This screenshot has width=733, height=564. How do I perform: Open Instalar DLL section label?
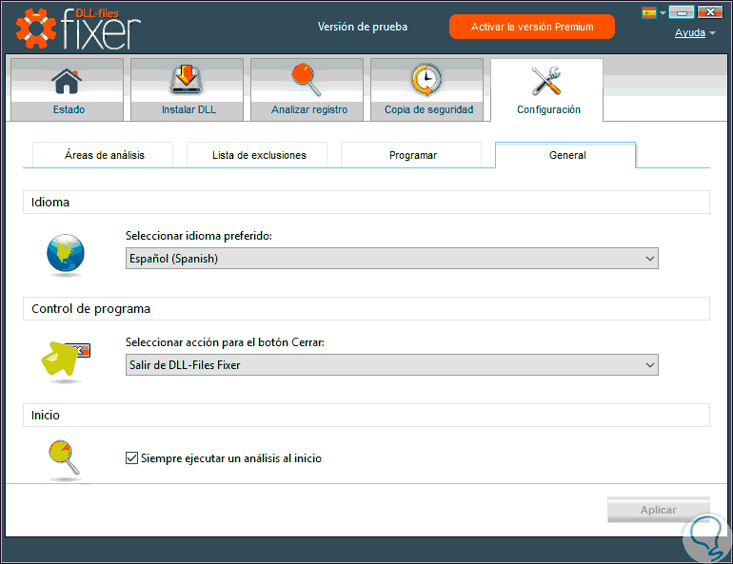(188, 109)
